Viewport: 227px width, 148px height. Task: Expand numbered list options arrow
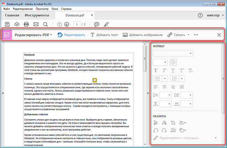pos(182,79)
